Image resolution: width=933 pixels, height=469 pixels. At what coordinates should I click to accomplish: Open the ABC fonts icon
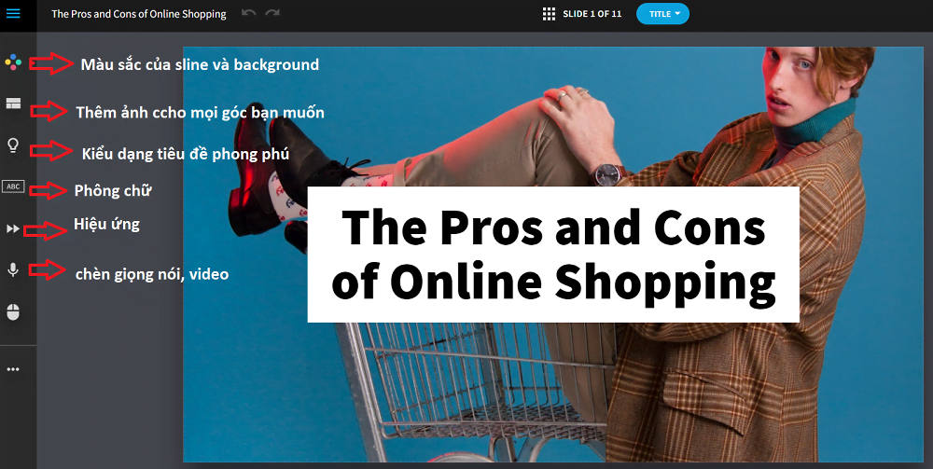click(13, 186)
